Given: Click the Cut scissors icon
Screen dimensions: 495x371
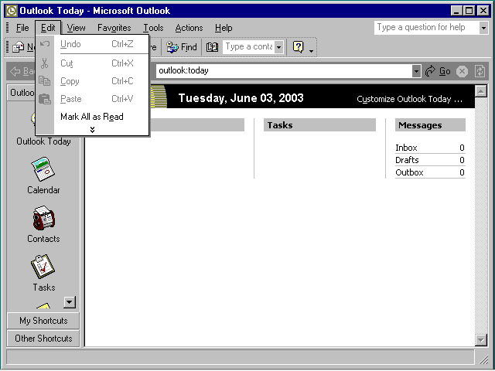Looking at the screenshot, I should point(45,63).
